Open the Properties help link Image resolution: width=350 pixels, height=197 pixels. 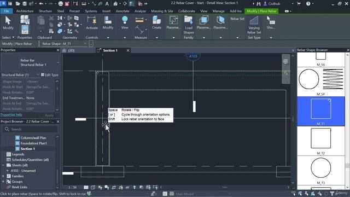[11, 114]
